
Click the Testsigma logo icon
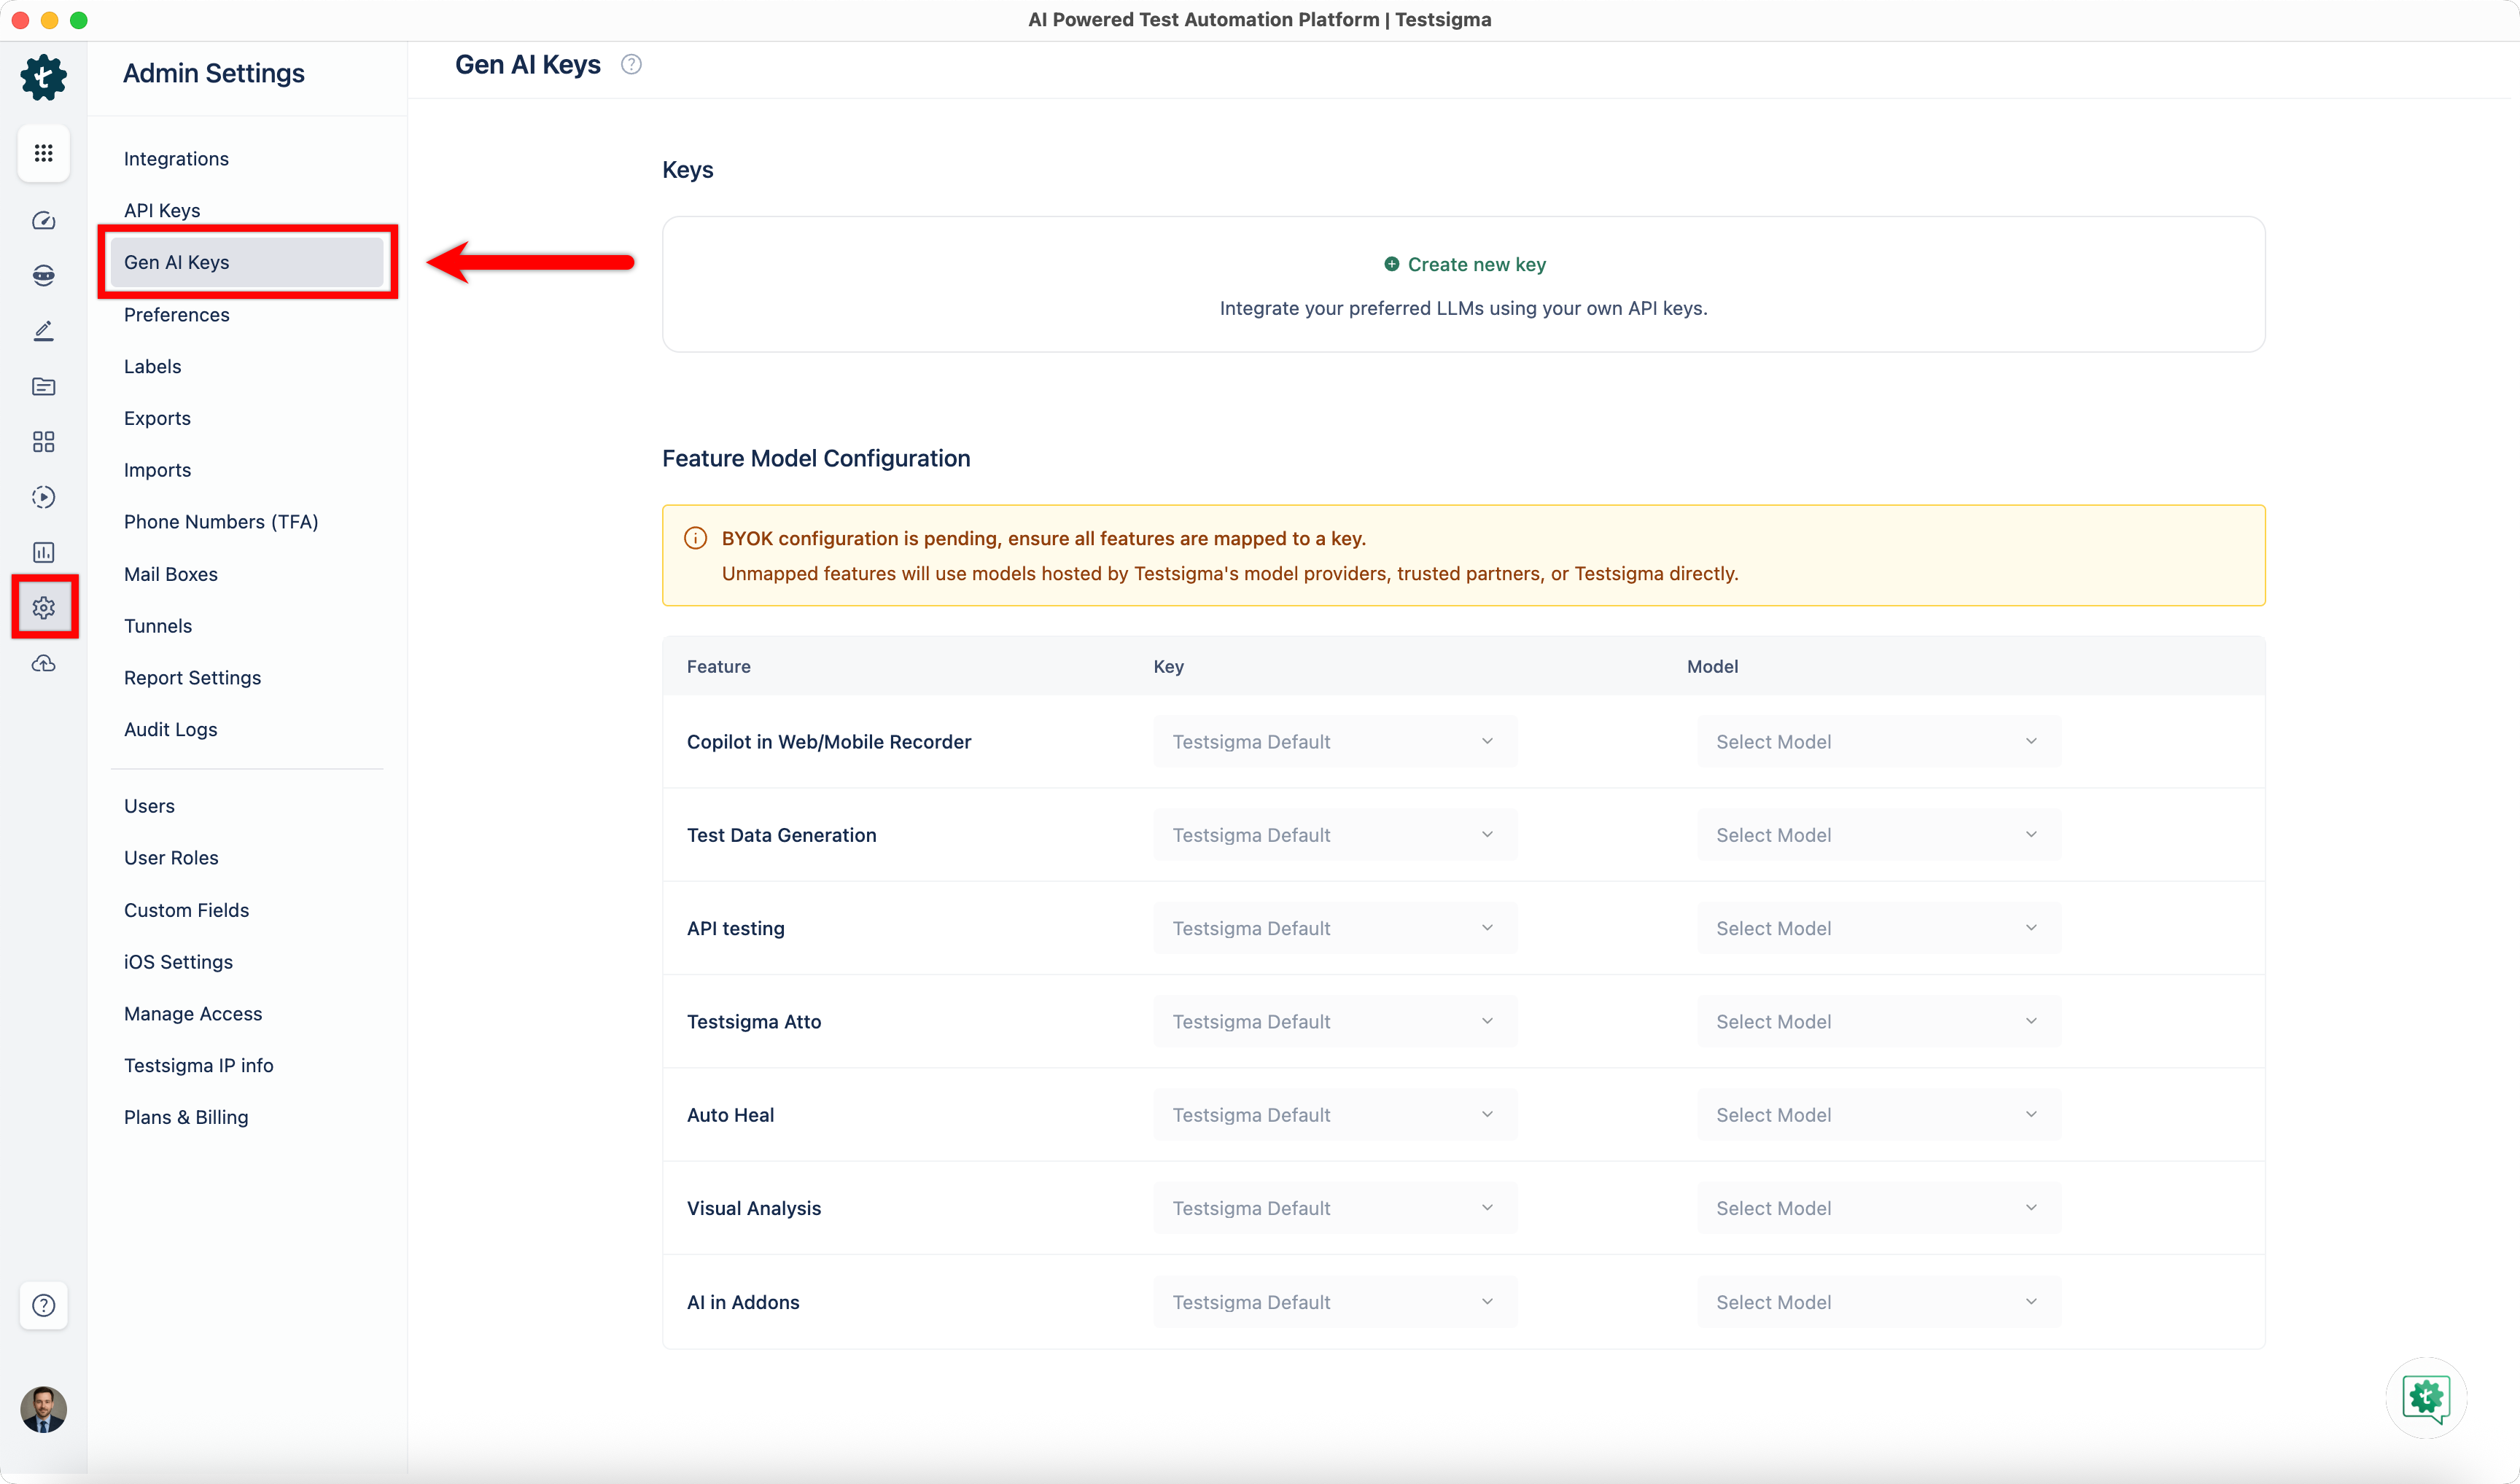pos(43,77)
